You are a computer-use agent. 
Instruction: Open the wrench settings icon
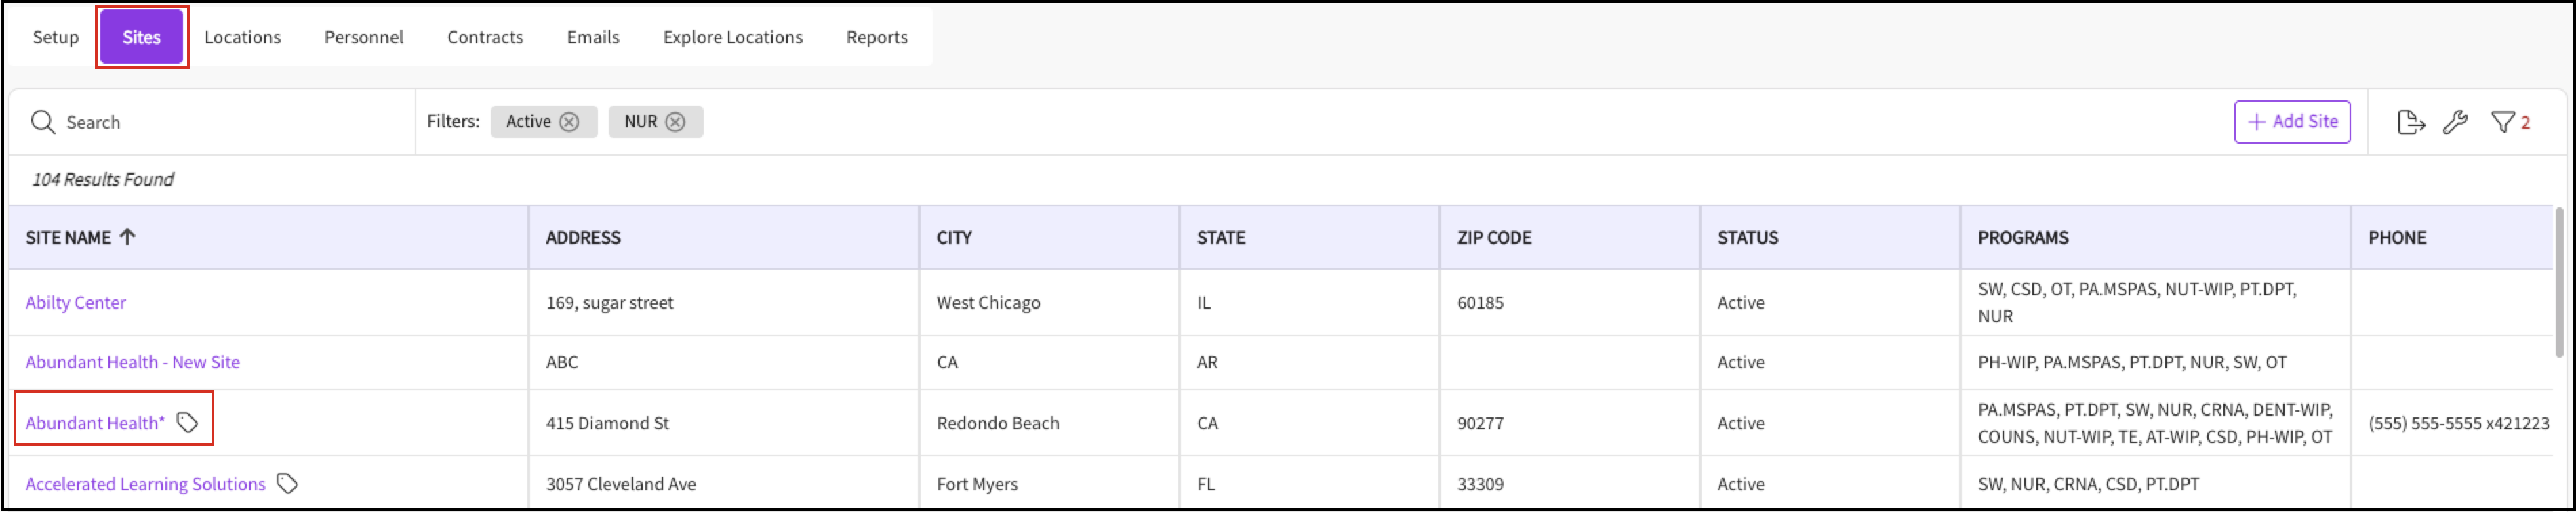pyautogui.click(x=2455, y=122)
